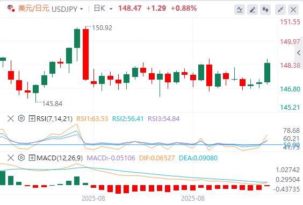Open the indicator line chart icon

pos(240,10)
